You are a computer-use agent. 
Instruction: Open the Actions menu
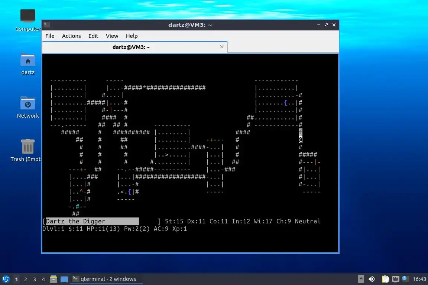pos(71,36)
